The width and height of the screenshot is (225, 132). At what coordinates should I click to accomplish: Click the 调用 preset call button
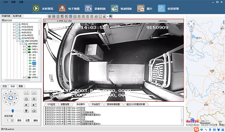[x=19, y=120]
